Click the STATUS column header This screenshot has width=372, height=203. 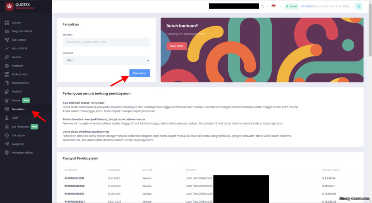pos(147,170)
